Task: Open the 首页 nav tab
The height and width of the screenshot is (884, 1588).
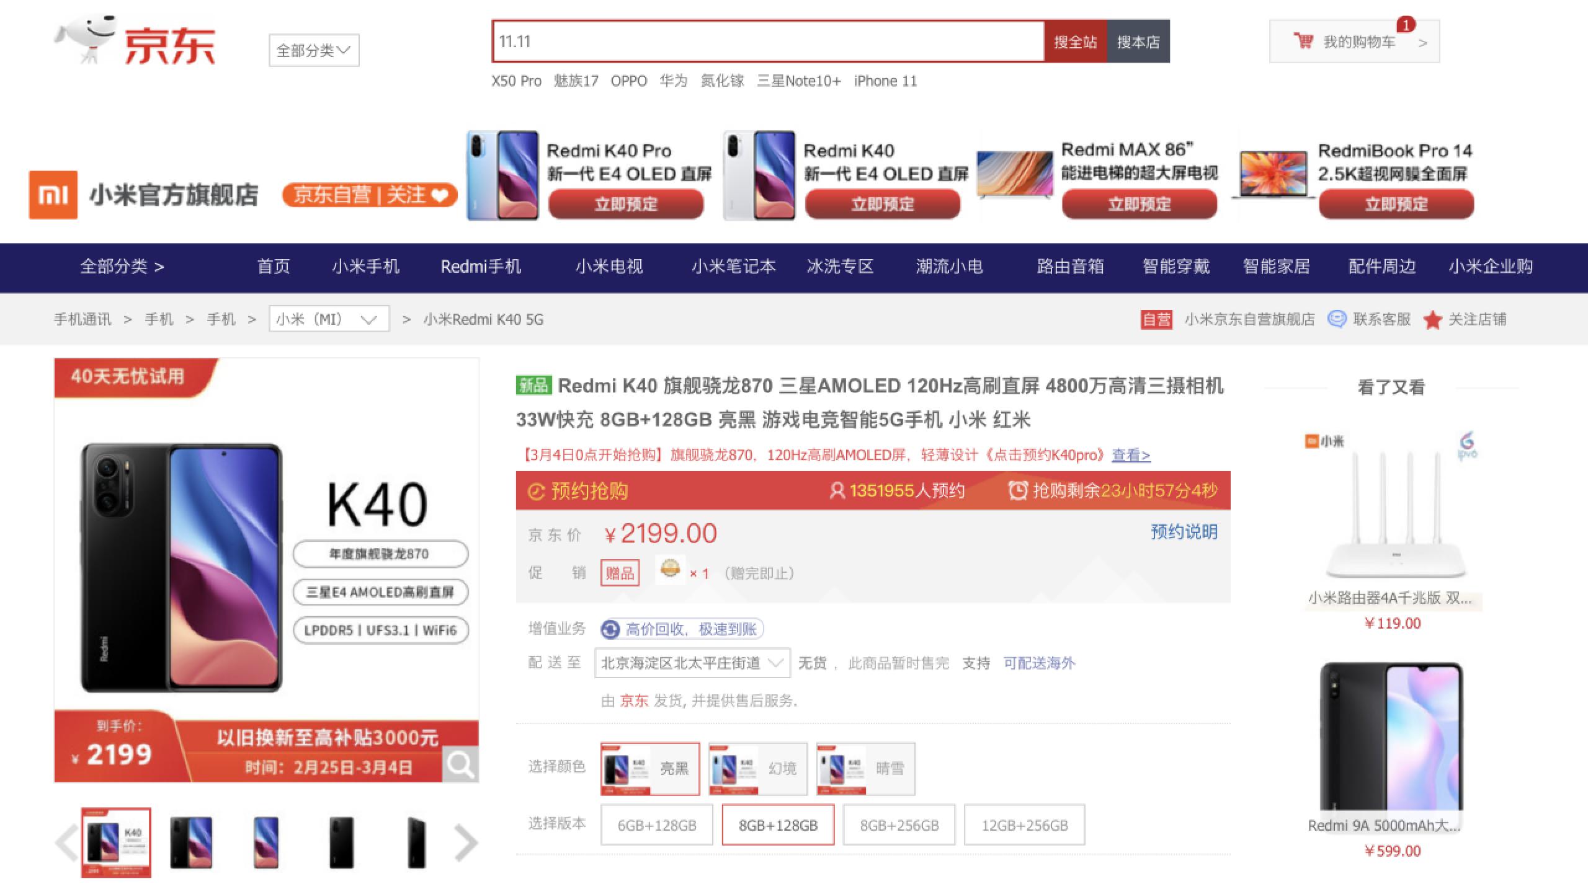Action: [x=274, y=267]
